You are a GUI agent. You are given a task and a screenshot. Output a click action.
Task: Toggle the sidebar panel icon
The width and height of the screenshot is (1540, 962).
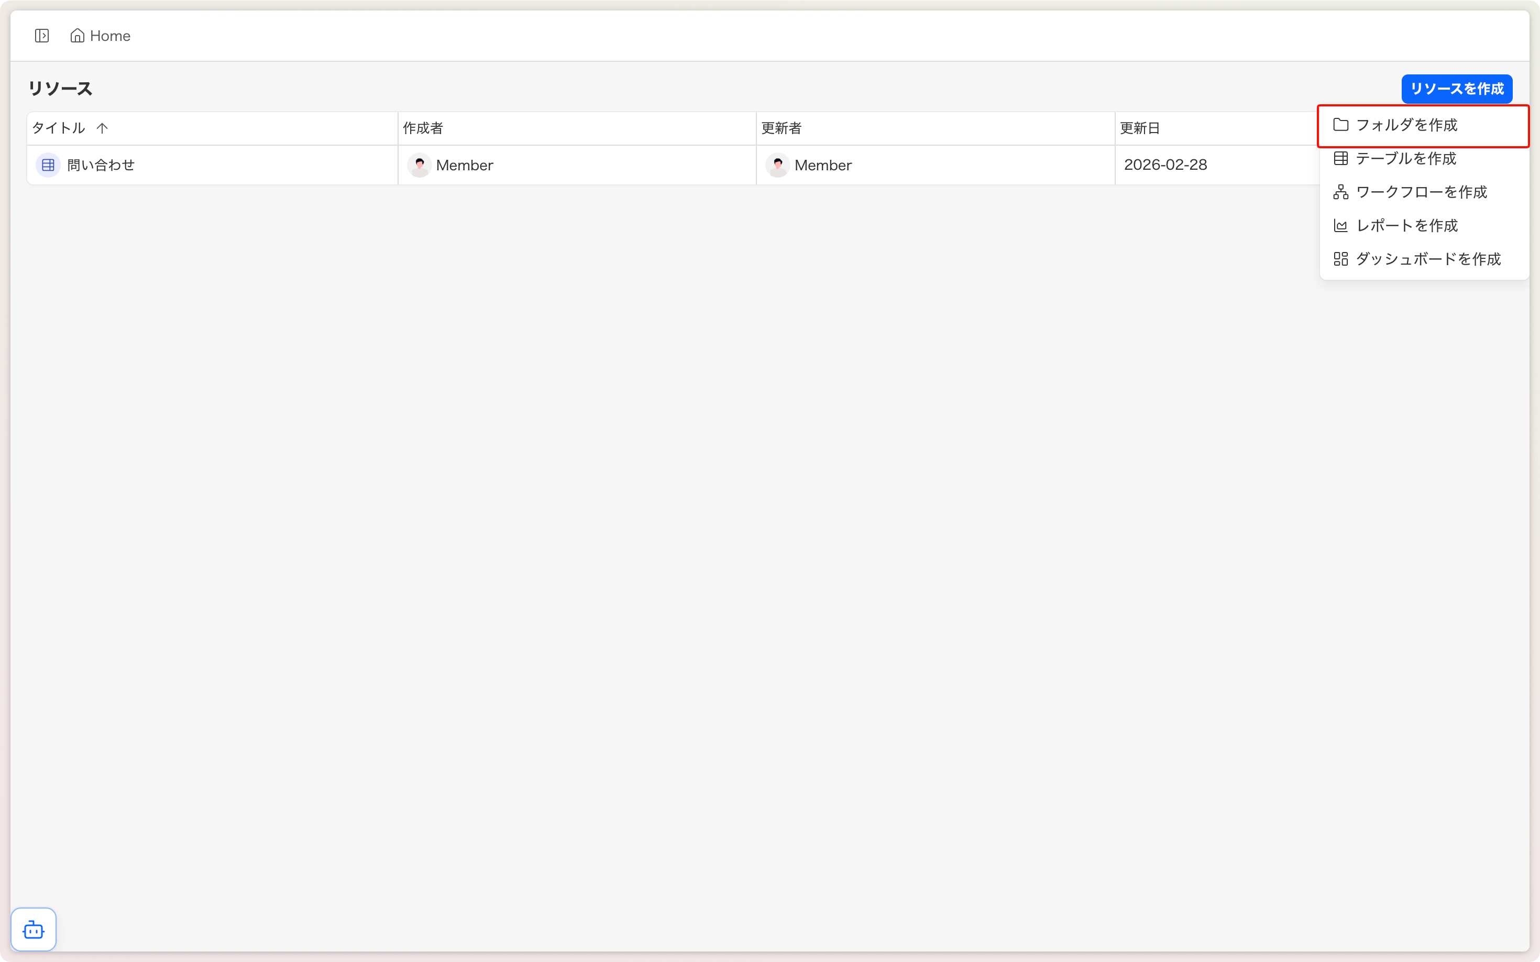(42, 36)
